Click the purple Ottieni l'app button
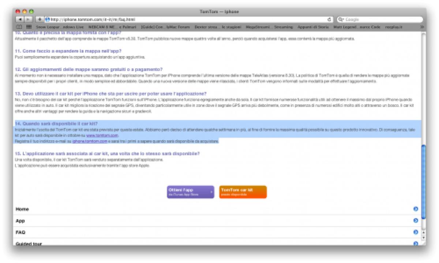The image size is (439, 263). [x=190, y=192]
